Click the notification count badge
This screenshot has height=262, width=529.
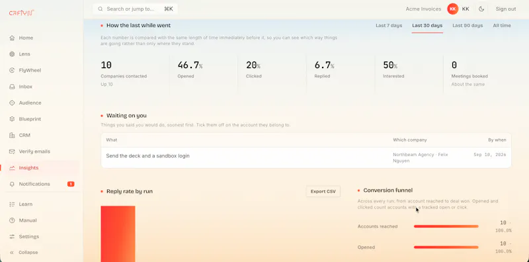71,184
